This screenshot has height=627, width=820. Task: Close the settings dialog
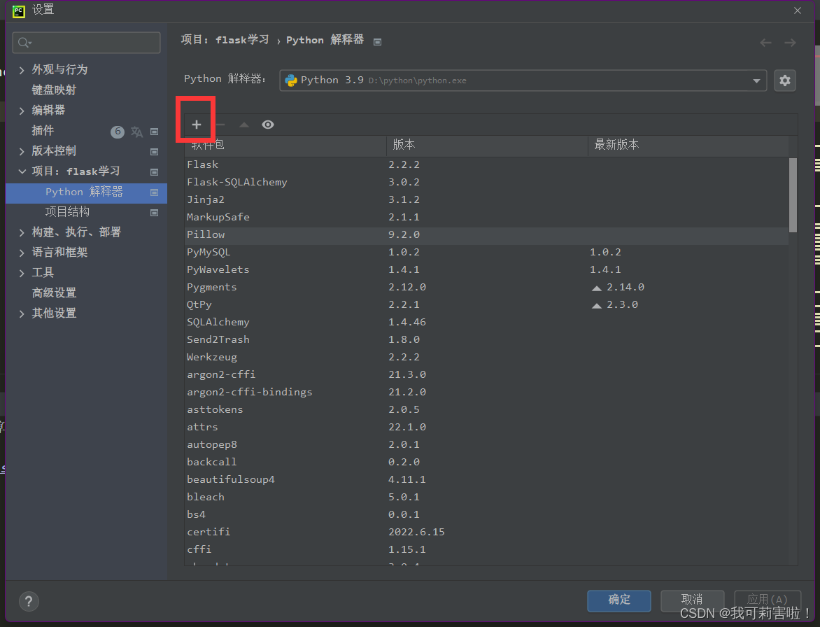click(798, 10)
